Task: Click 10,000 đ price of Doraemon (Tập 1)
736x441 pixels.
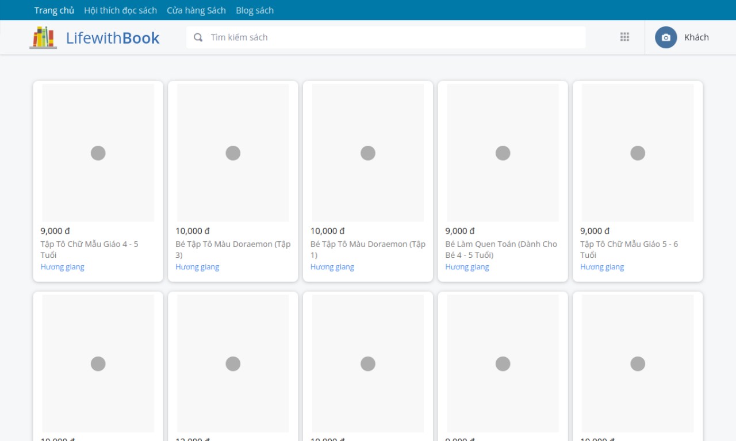Action: point(328,231)
